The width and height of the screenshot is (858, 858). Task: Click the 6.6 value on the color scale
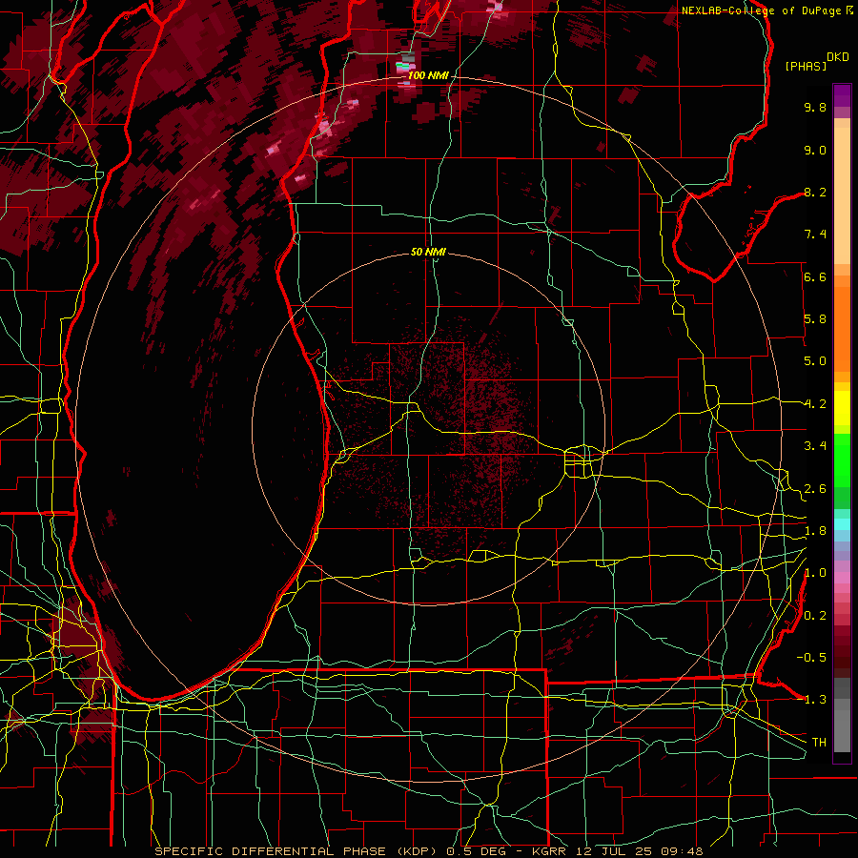point(815,276)
